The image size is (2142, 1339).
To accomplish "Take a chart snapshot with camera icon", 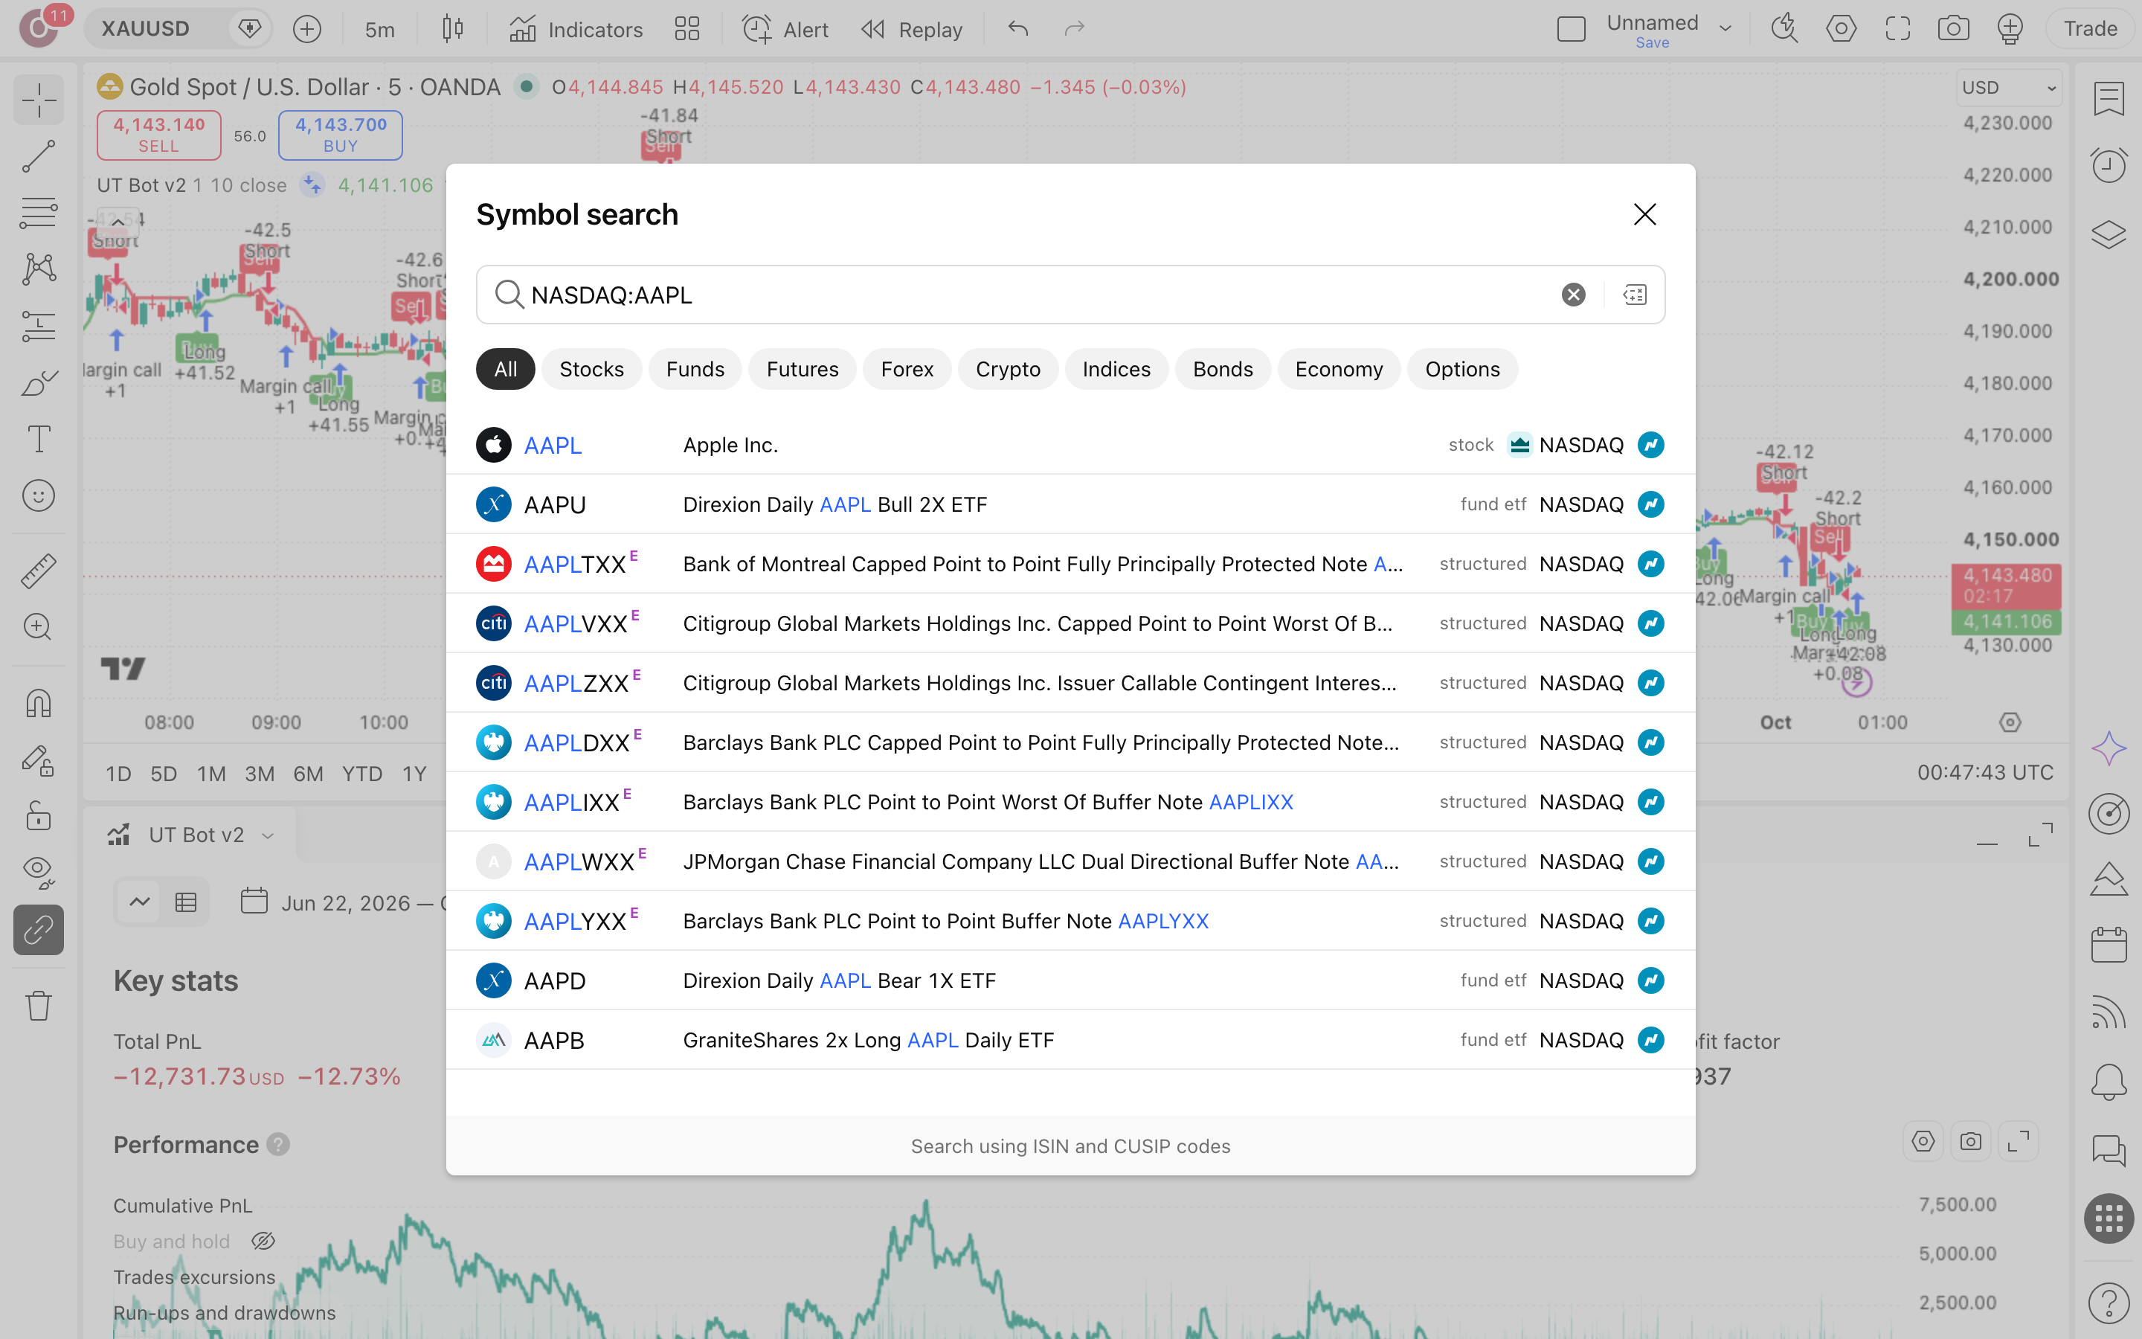I will pyautogui.click(x=1952, y=28).
